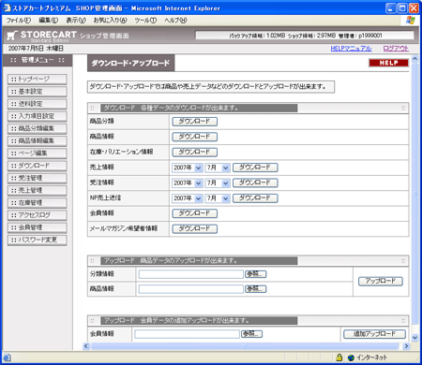Download the 受注情報 data
The width and height of the screenshot is (422, 365).
click(255, 182)
